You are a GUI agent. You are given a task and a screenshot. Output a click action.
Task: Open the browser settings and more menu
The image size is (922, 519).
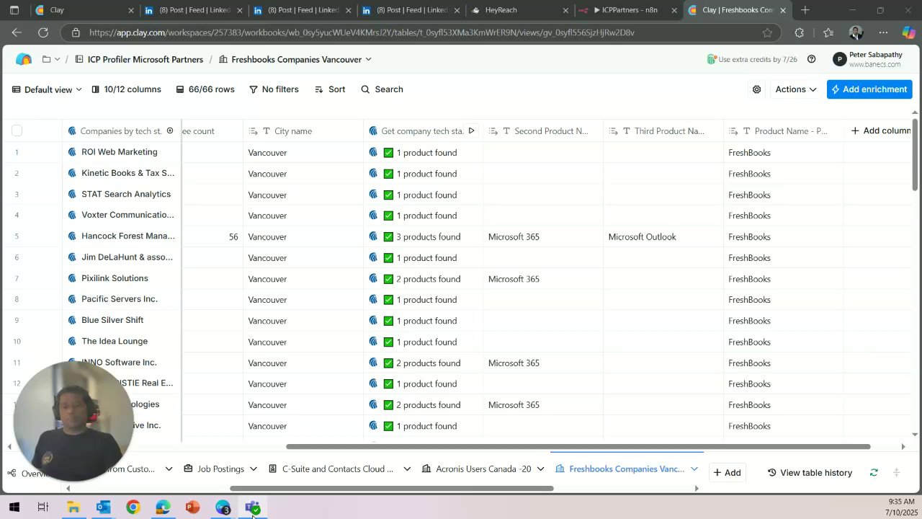tap(883, 32)
